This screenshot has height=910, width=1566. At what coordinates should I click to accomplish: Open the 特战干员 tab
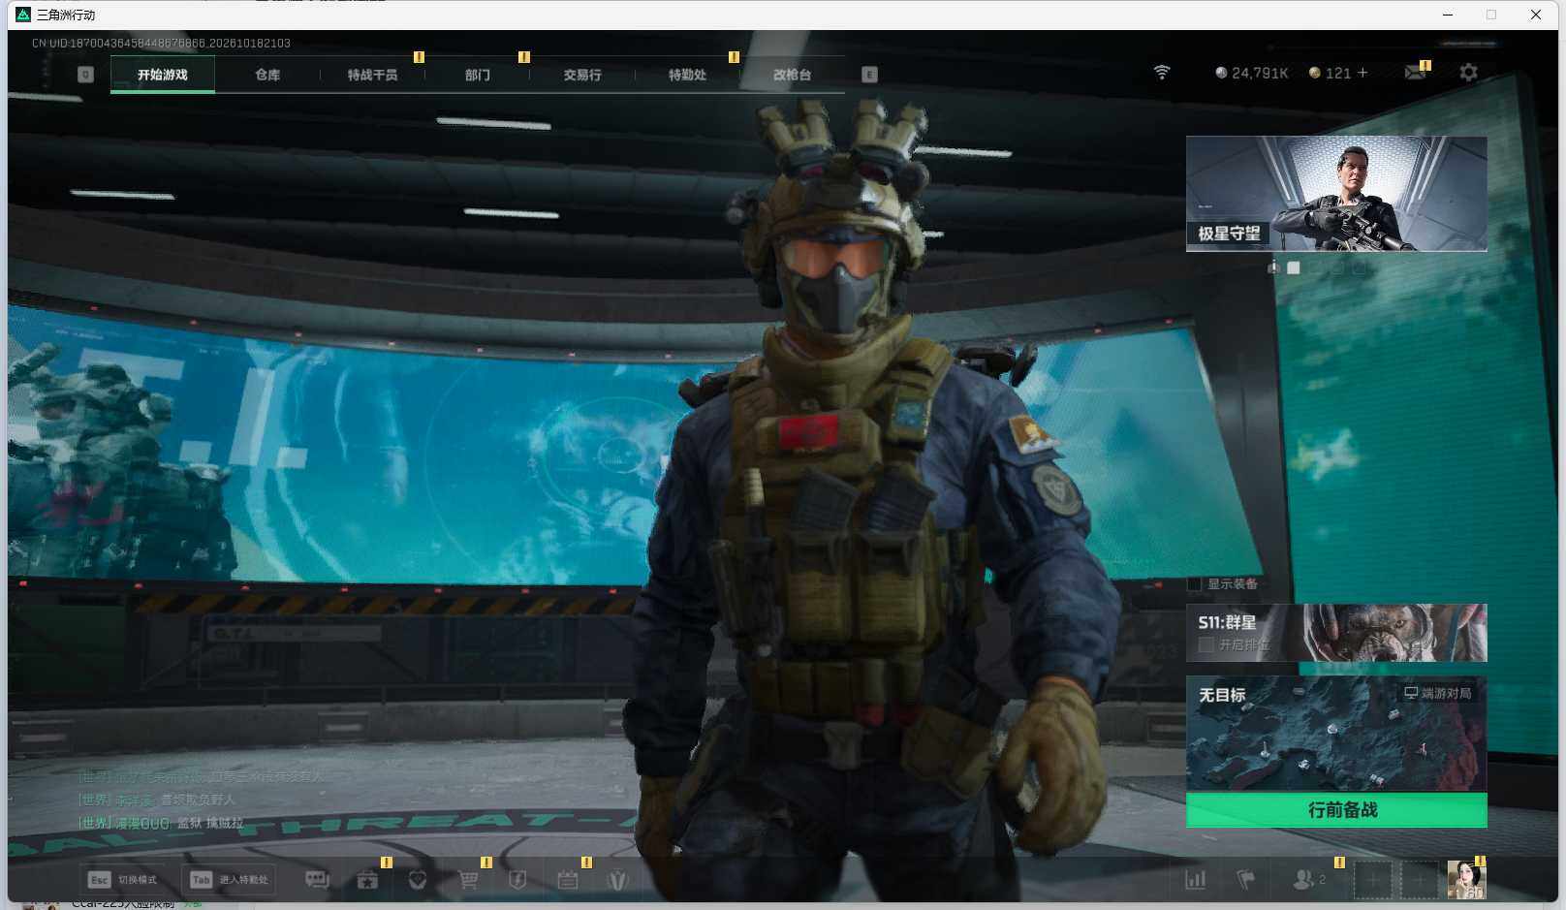pos(372,75)
